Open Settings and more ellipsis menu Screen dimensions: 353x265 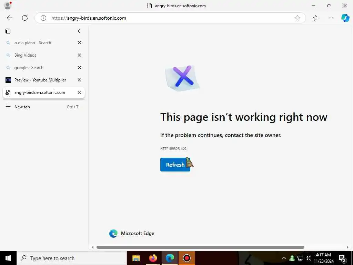coord(331,18)
